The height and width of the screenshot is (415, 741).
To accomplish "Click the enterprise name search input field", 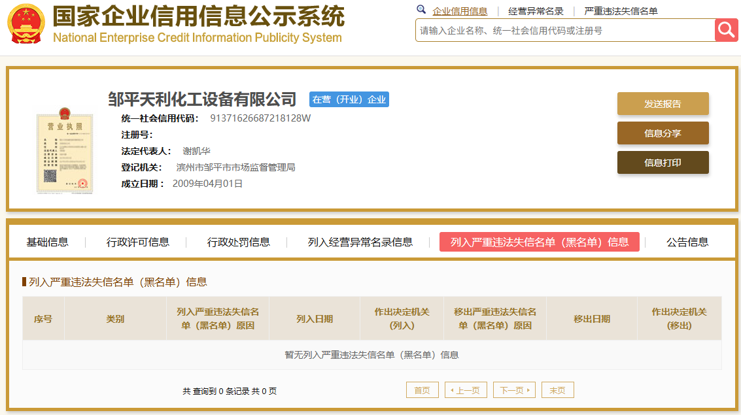I will (x=564, y=30).
